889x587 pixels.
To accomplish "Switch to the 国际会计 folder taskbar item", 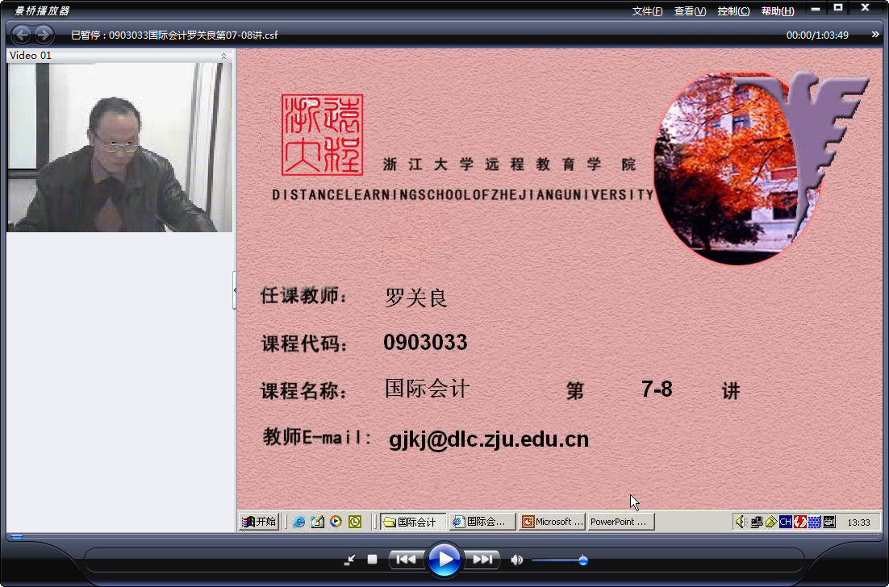I will pyautogui.click(x=413, y=522).
